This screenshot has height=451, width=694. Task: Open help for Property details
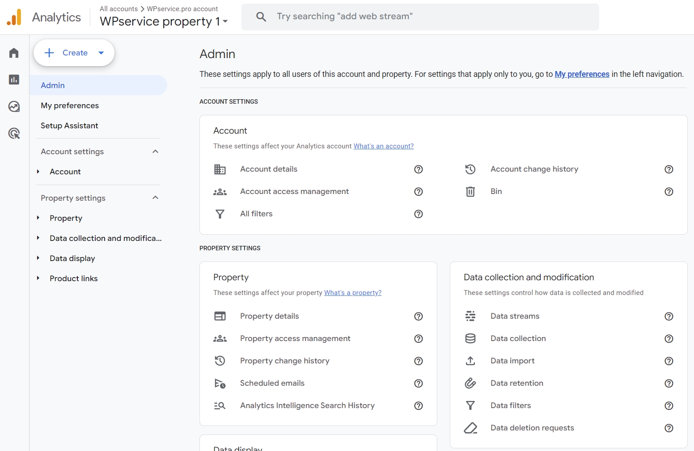click(x=419, y=316)
